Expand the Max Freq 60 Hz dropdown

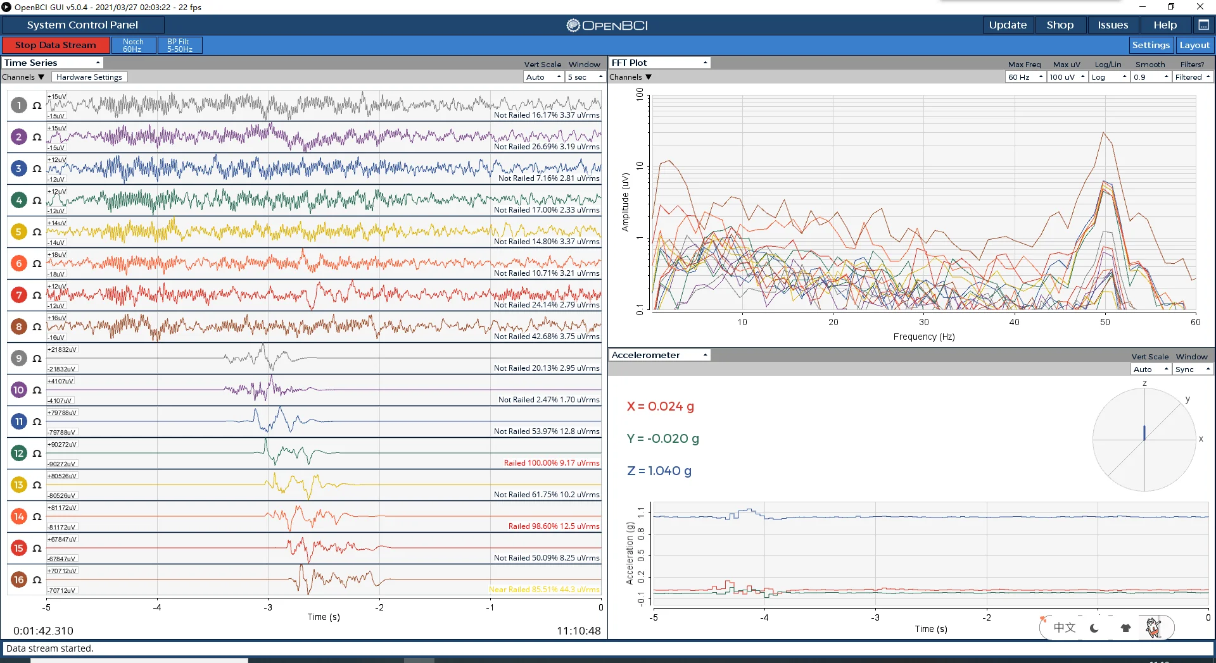pos(1025,77)
